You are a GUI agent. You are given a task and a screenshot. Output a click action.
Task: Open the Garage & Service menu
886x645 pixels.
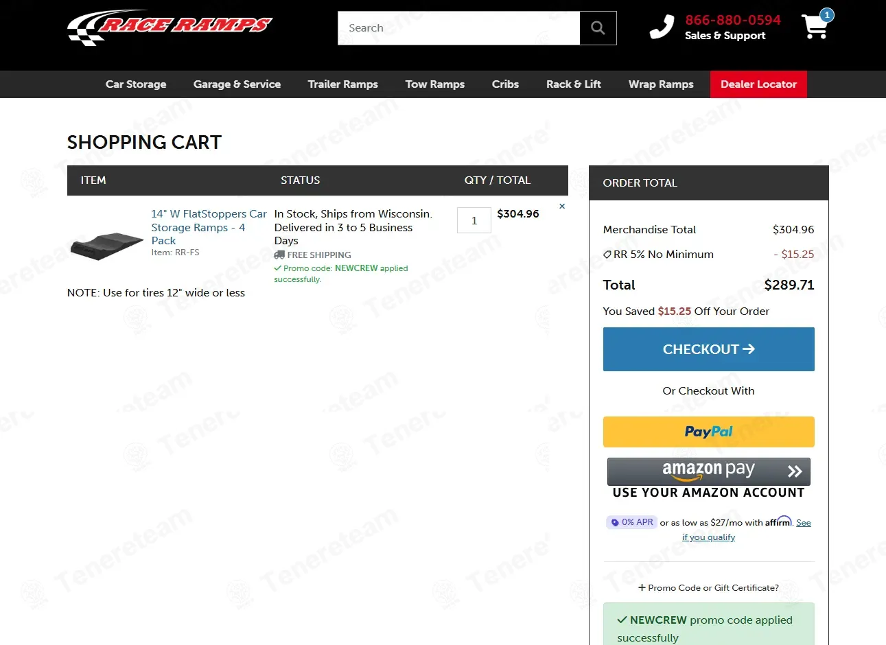click(x=237, y=84)
